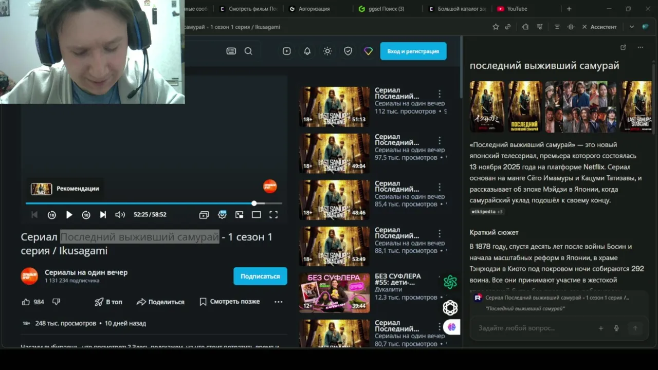Open the recommended video thumbnail lasting 49:04
This screenshot has height=370, width=658.
(x=334, y=153)
